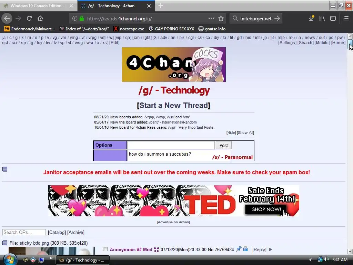The width and height of the screenshot is (353, 265).
Task: Open Endermanch/Malware bookmark
Action: pyautogui.click(x=30, y=29)
